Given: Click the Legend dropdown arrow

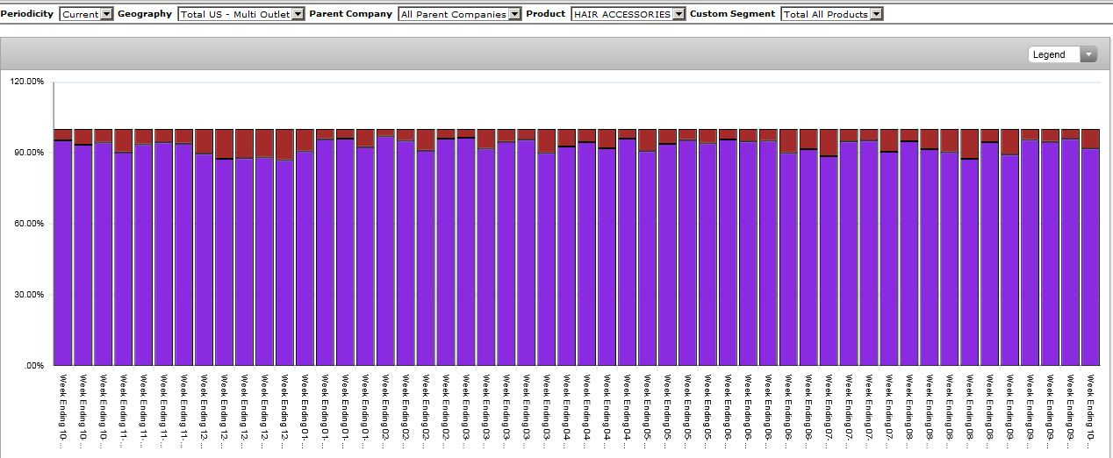Looking at the screenshot, I should pyautogui.click(x=1088, y=54).
